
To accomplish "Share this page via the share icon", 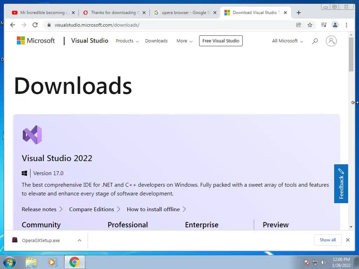I will (x=299, y=25).
